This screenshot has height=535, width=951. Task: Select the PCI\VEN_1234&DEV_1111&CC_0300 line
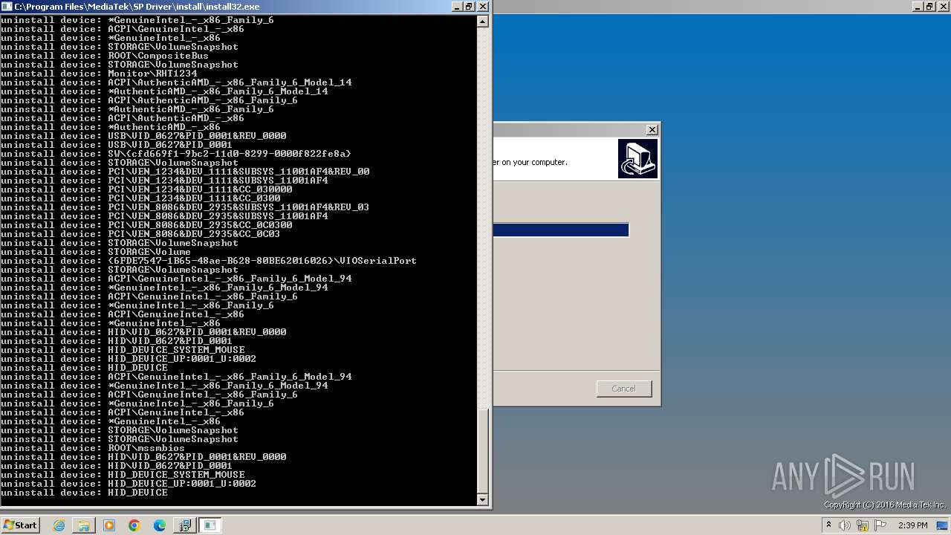pos(140,198)
